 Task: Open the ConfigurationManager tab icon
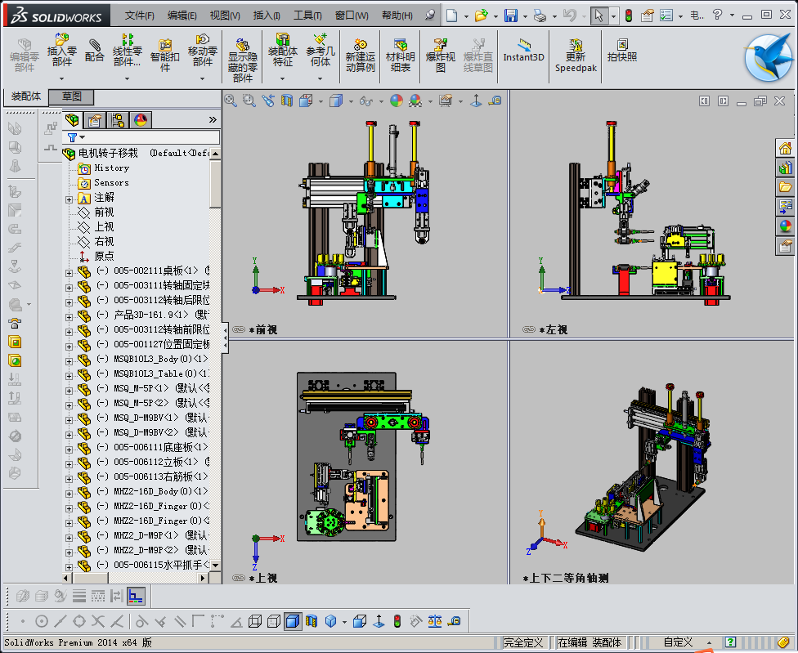118,120
